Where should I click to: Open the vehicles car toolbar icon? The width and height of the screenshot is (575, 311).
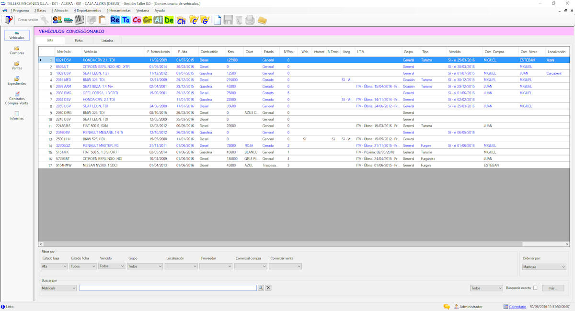click(68, 20)
